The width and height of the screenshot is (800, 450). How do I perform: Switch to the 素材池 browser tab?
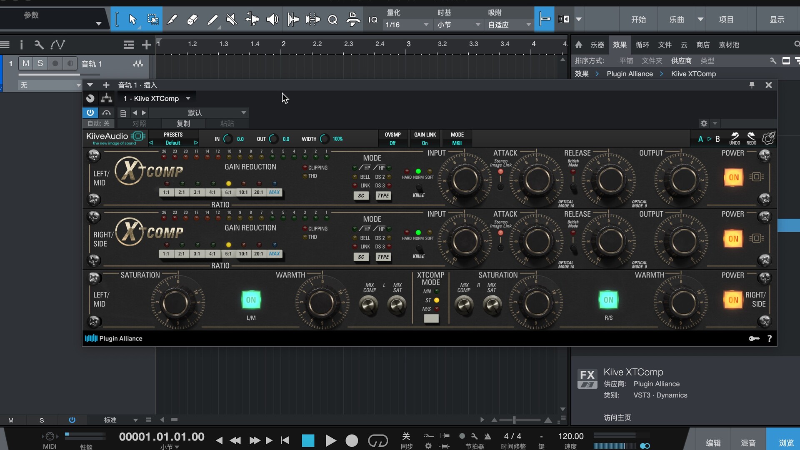click(729, 45)
